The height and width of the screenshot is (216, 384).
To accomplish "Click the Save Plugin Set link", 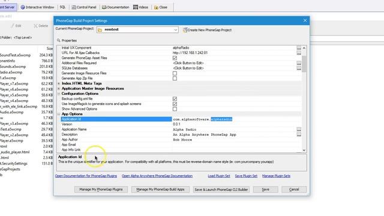I will 246,176.
